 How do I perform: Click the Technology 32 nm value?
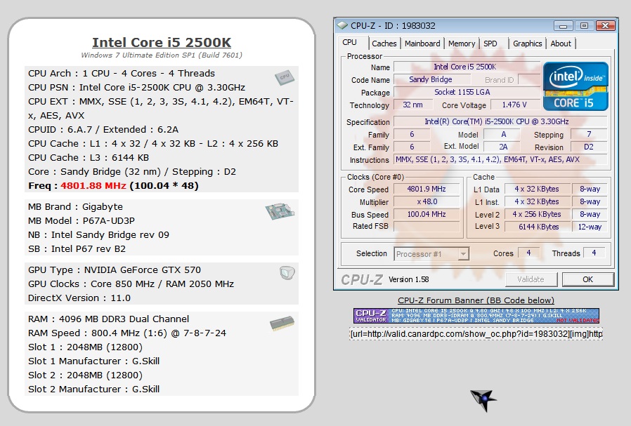413,105
